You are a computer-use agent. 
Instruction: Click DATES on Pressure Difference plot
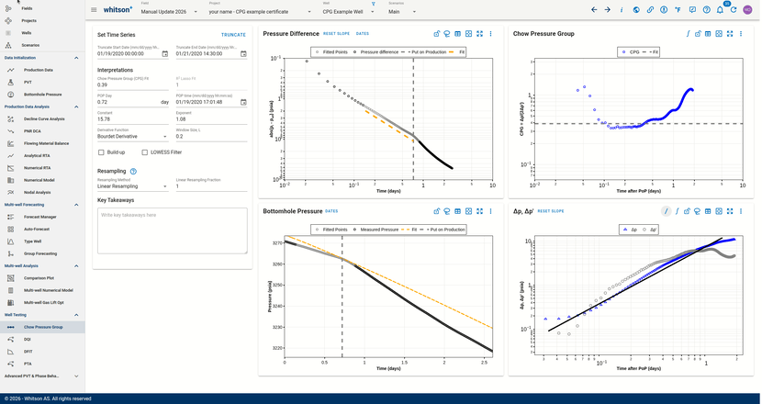[363, 34]
